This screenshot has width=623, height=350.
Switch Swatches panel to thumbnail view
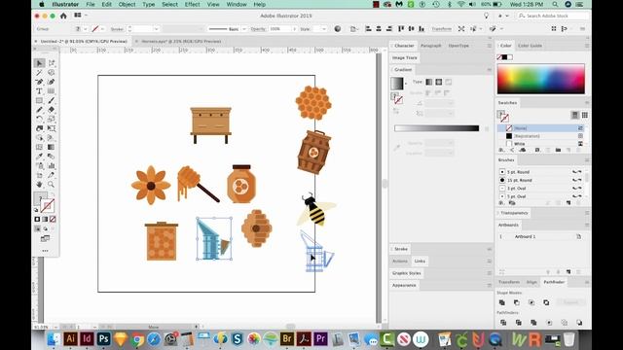coord(584,115)
